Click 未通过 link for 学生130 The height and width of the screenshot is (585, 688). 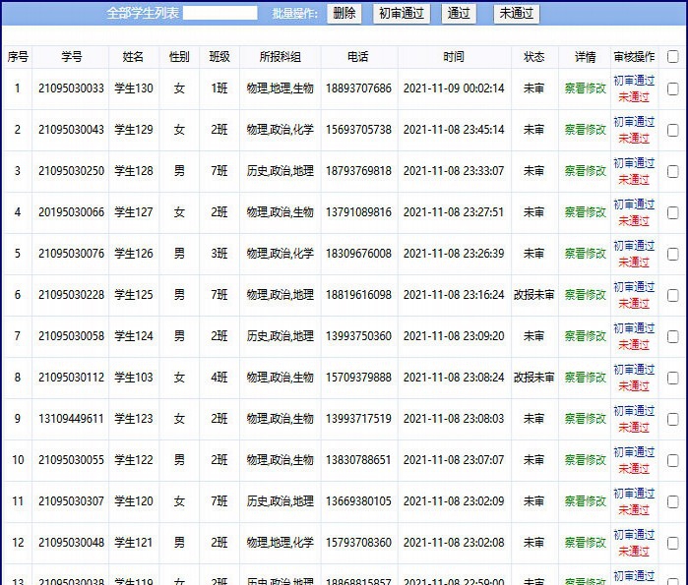[634, 96]
